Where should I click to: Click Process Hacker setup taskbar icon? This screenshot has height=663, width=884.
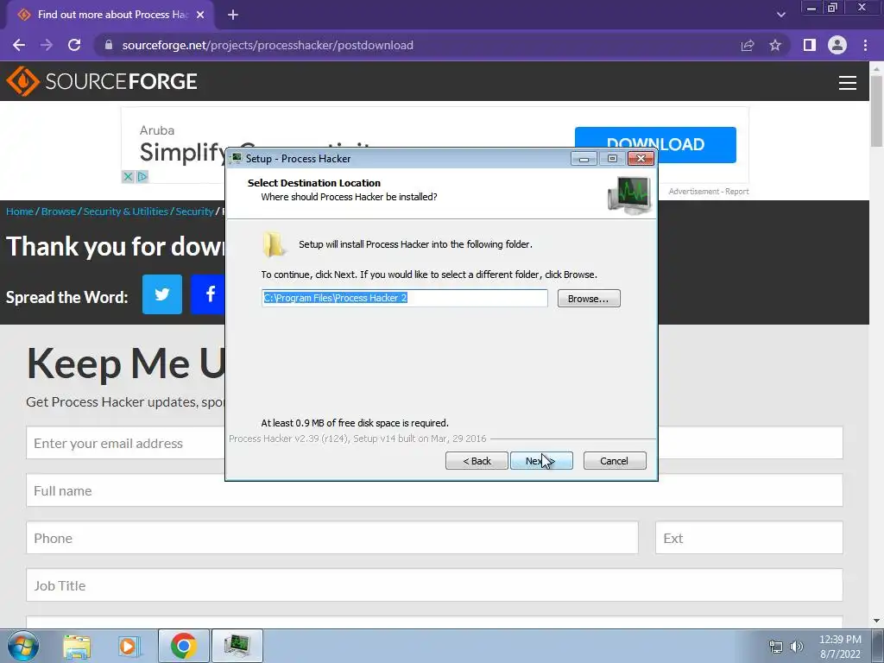[x=237, y=646]
